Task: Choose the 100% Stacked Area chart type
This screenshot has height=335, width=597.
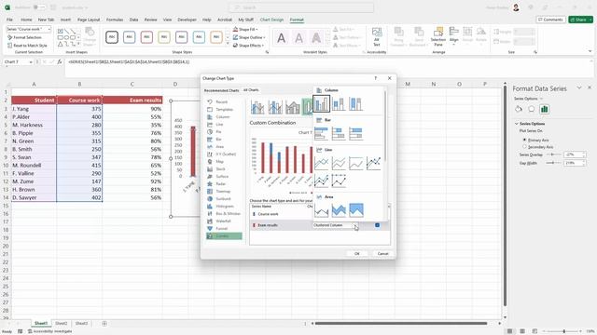Action: tap(355, 210)
